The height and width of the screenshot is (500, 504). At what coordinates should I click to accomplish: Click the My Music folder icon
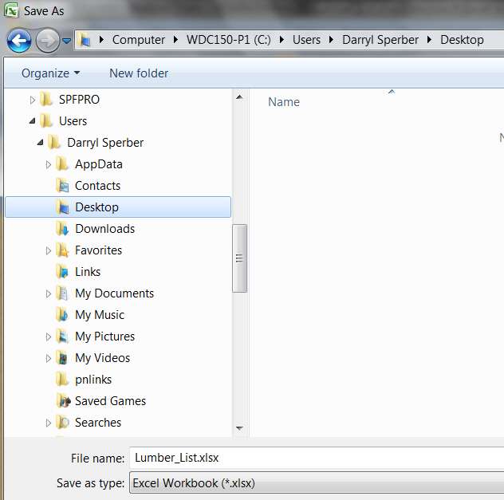click(62, 315)
